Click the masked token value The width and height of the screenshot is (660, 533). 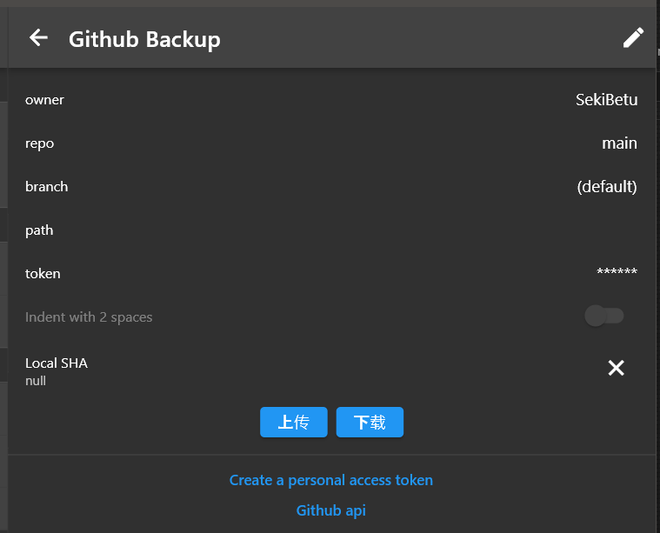point(617,272)
